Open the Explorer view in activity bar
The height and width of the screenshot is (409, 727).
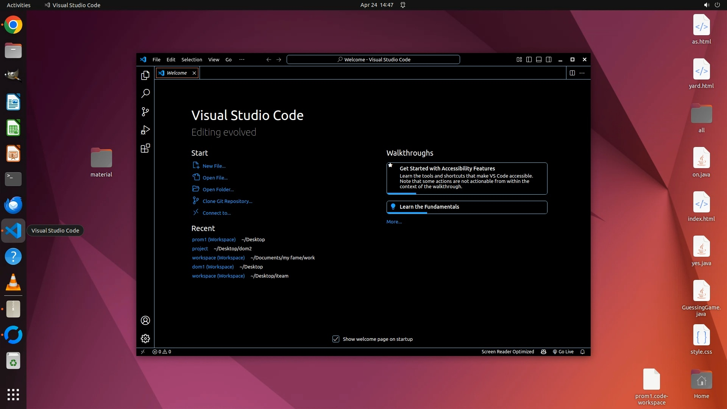[x=145, y=75]
